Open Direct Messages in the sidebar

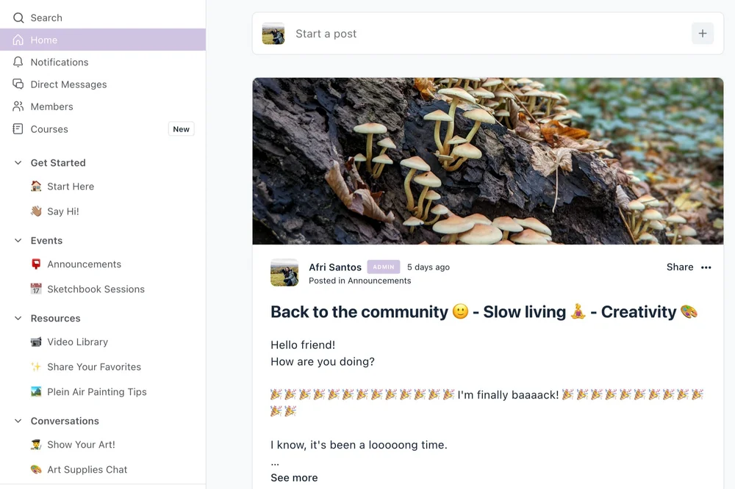pyautogui.click(x=103, y=84)
